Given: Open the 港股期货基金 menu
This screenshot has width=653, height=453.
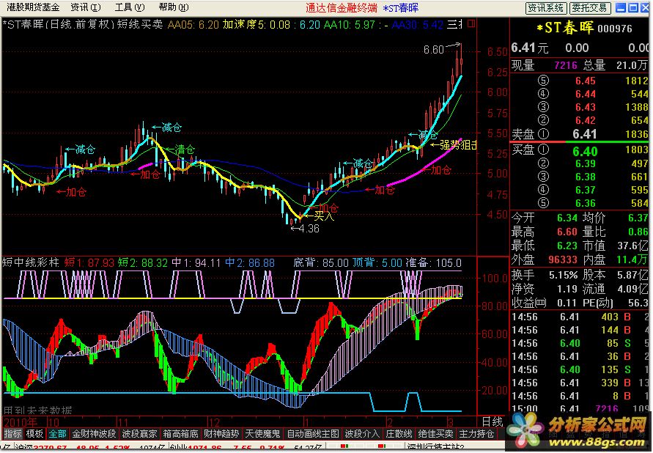Looking at the screenshot, I should 33,7.
